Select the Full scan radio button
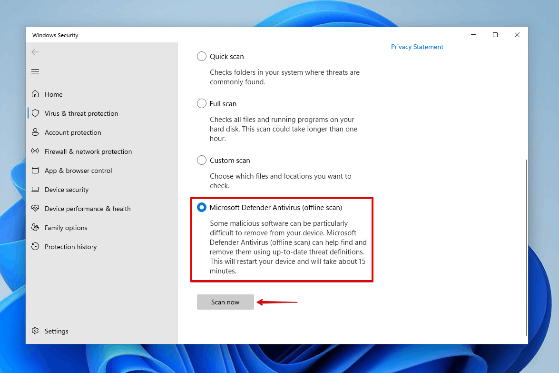 point(201,103)
